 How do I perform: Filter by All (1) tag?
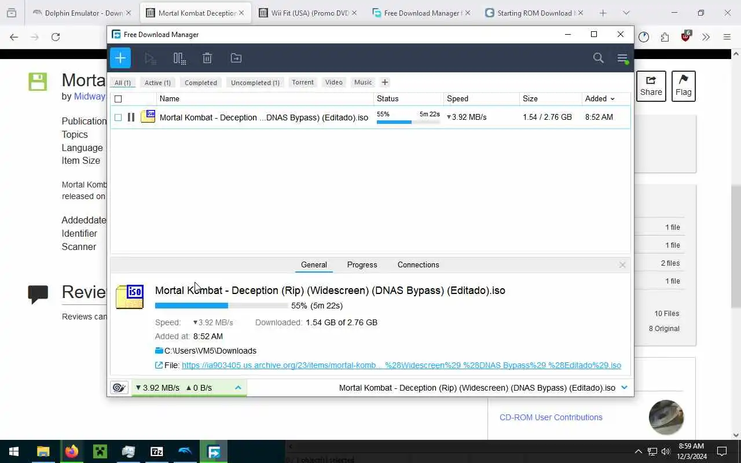tap(122, 83)
